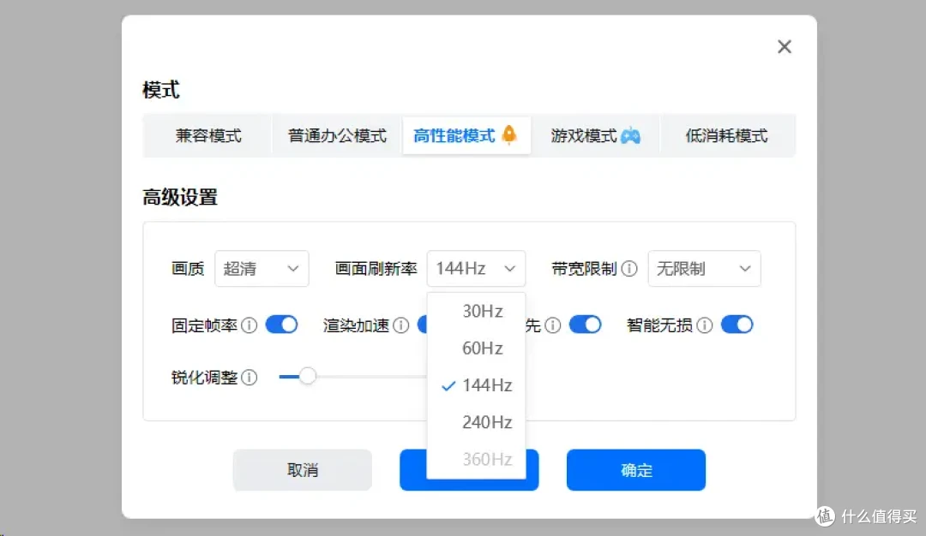This screenshot has width=926, height=536.
Task: Click the info icon beside 带宽限制
Action: coord(632,268)
